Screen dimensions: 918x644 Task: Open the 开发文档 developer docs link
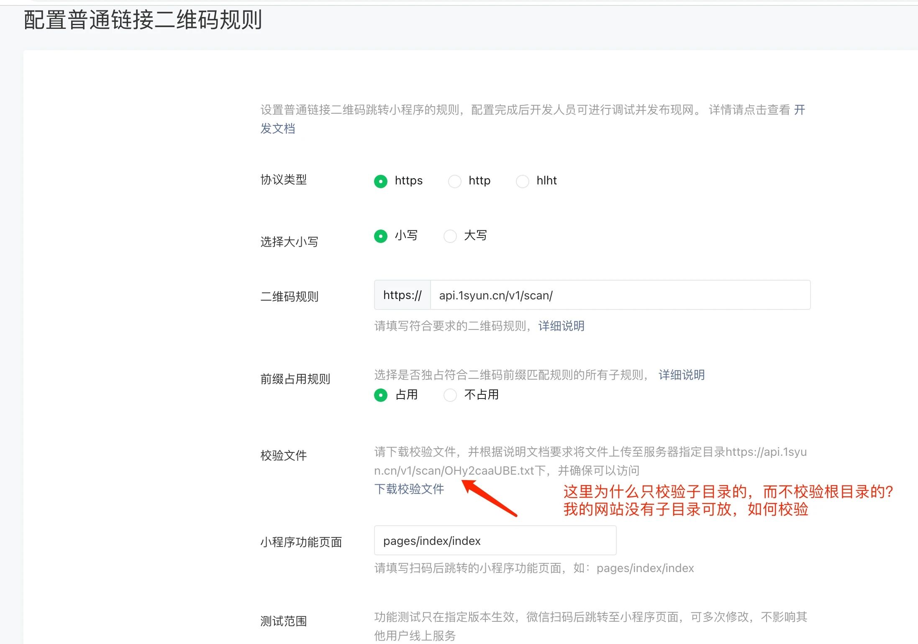click(x=278, y=128)
